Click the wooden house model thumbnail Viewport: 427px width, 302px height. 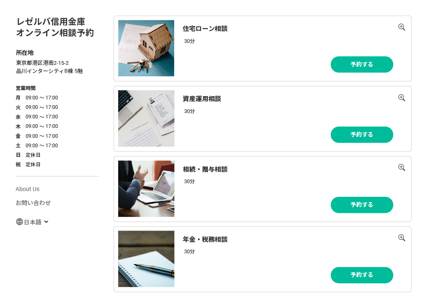click(x=146, y=48)
